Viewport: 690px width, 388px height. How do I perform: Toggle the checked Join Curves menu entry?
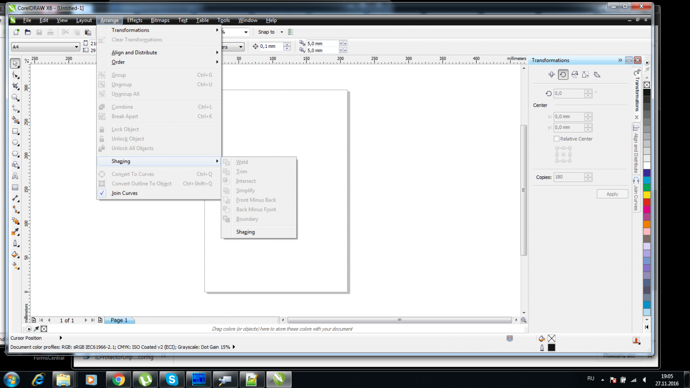tap(159, 193)
